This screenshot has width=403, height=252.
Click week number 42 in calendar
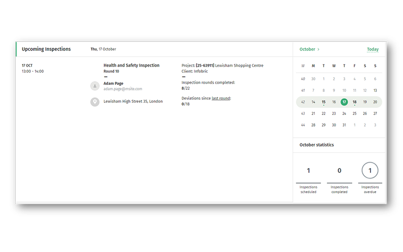pos(303,102)
